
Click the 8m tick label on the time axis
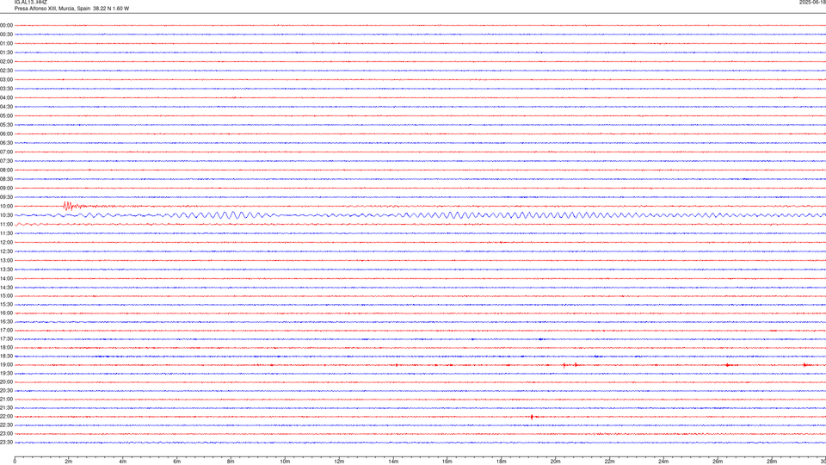click(x=231, y=462)
